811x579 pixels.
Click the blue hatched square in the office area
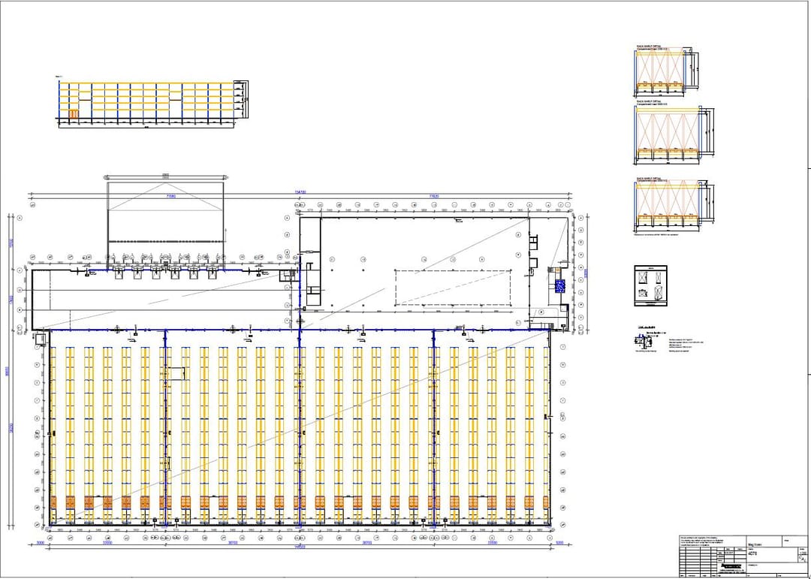pos(559,285)
